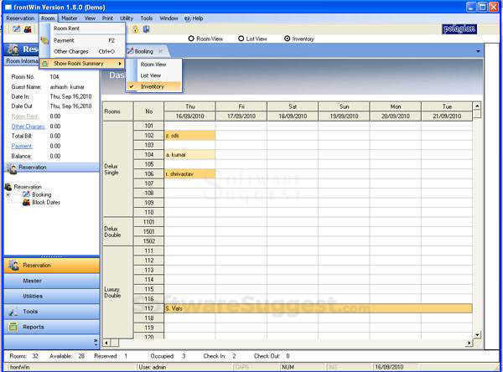Click the Tools icon in sidebar
This screenshot has width=503, height=372.
[13, 312]
